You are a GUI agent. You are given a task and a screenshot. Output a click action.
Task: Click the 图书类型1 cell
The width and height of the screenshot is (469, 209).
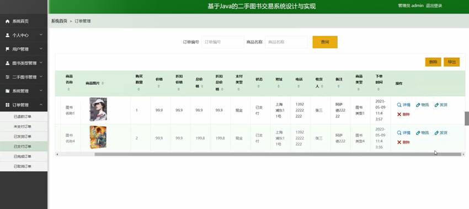point(360,111)
